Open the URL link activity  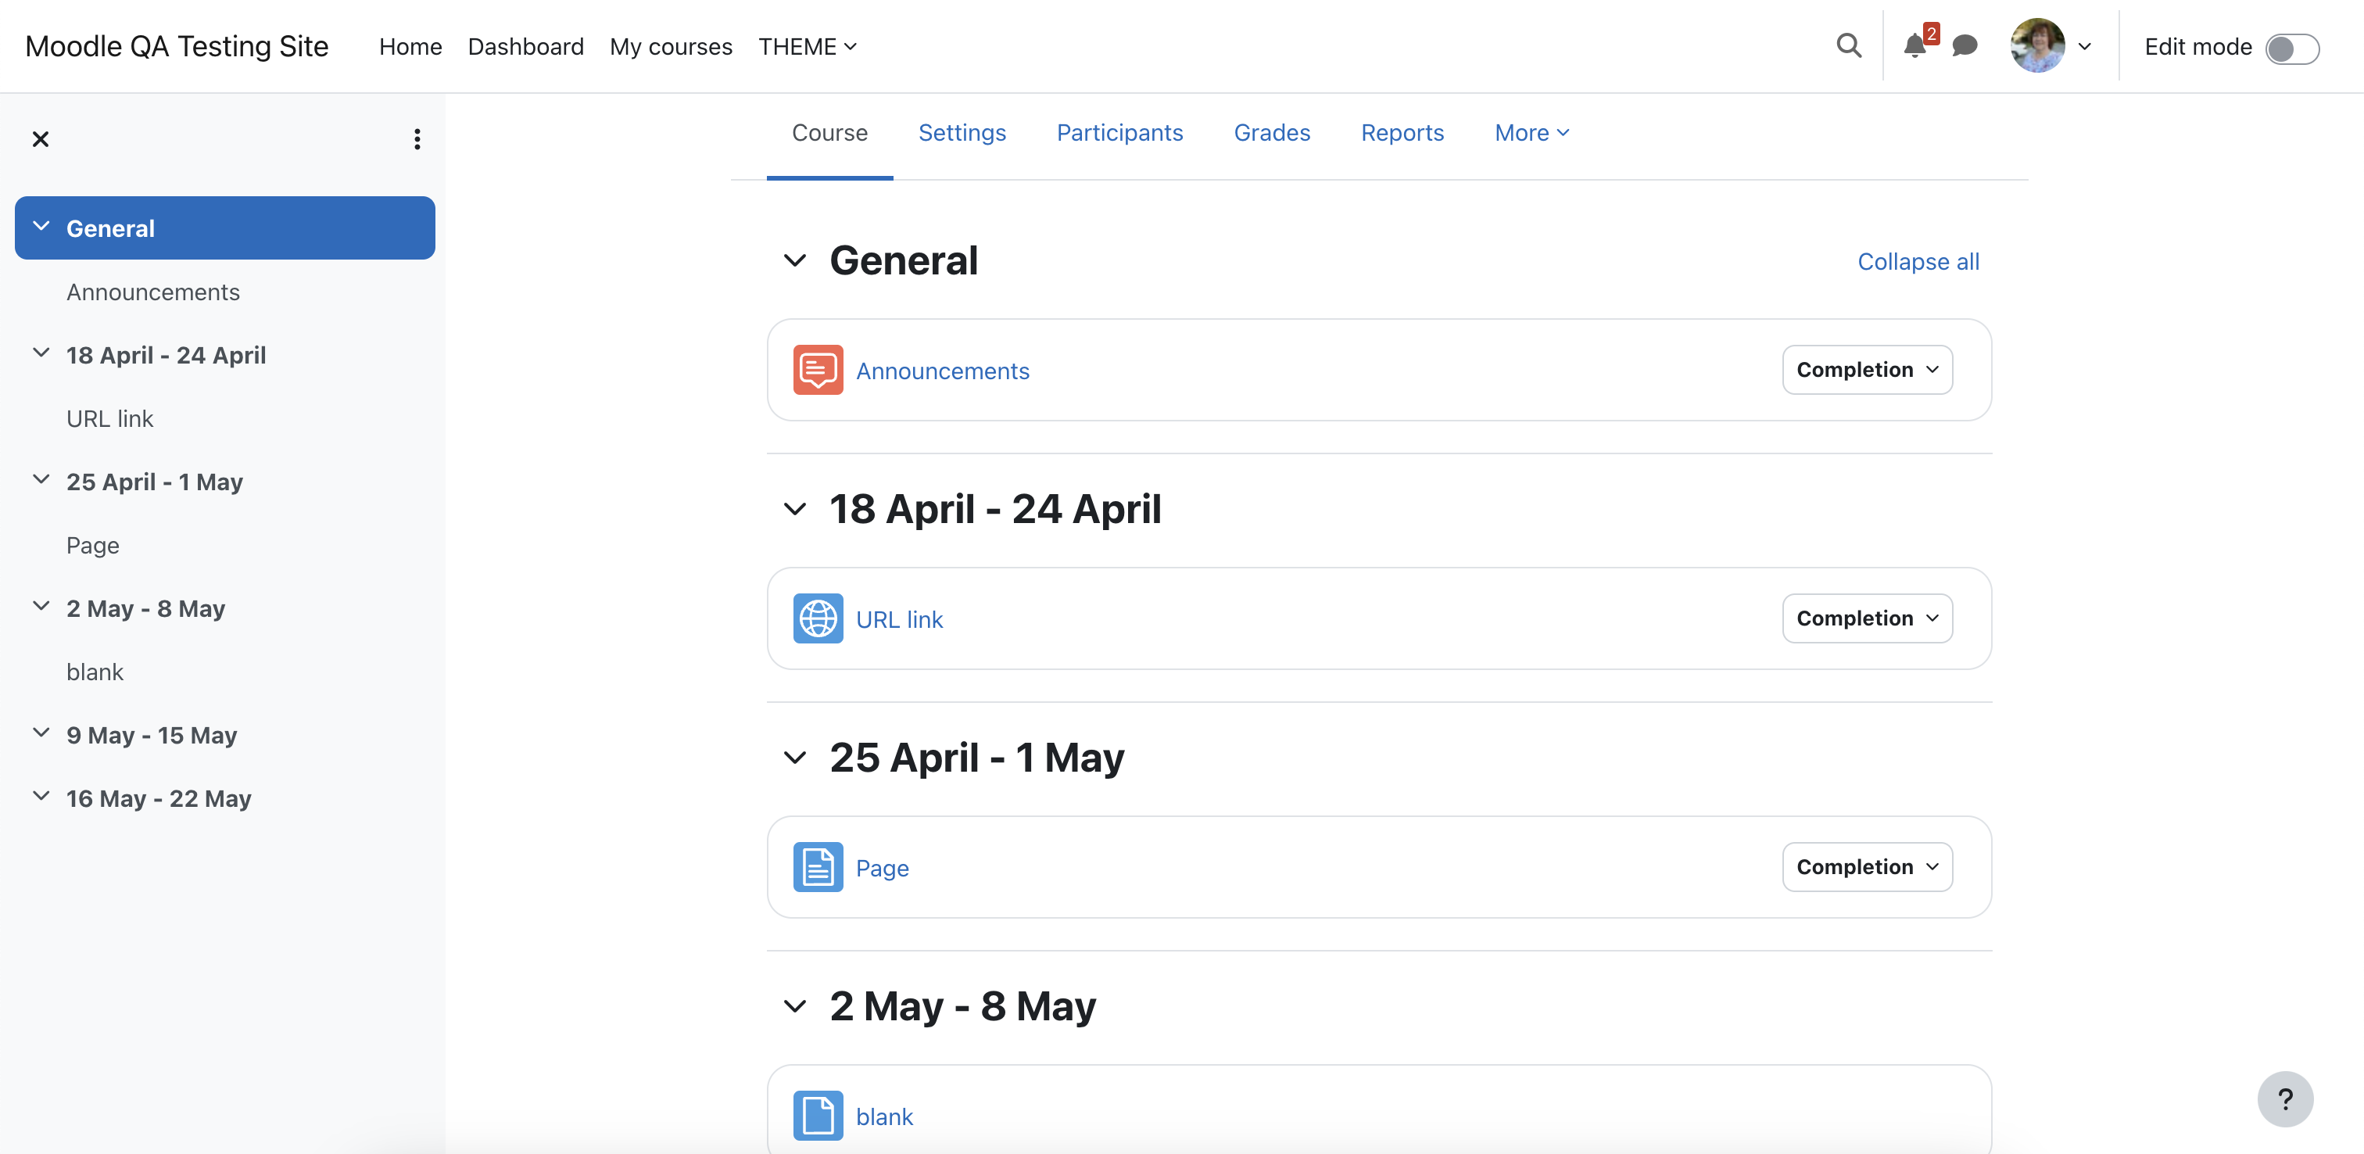[899, 620]
